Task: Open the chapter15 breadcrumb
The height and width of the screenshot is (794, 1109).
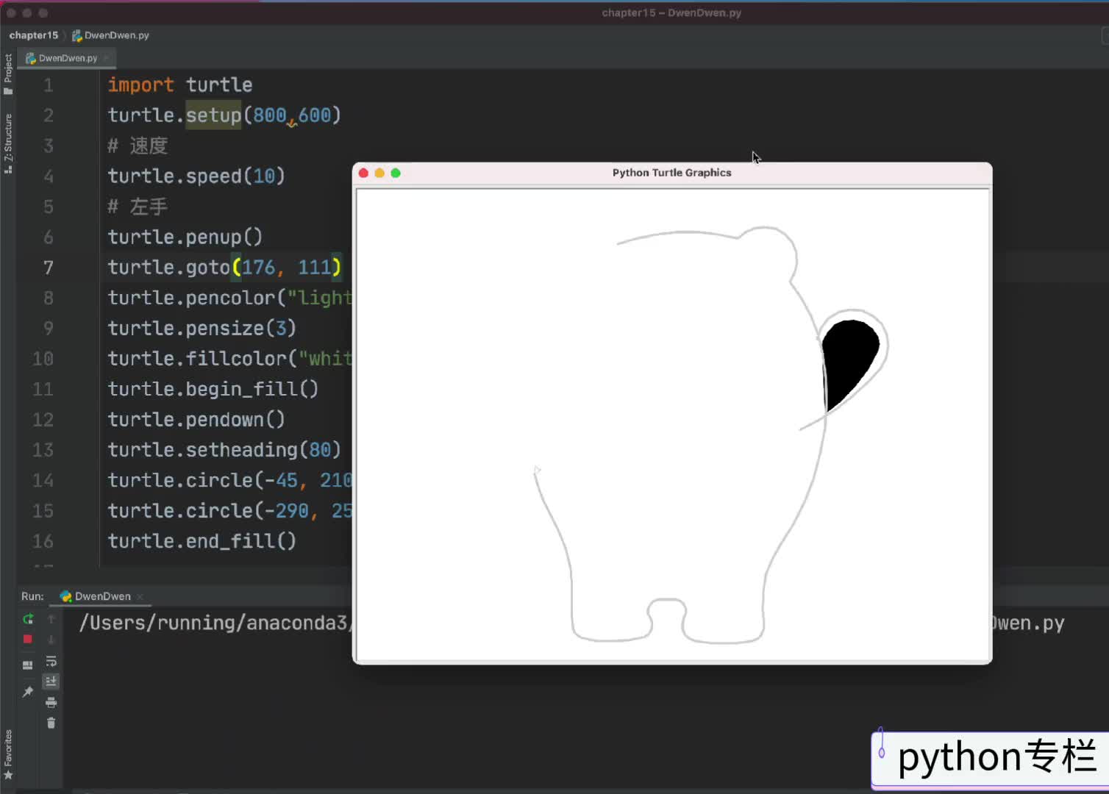Action: click(x=34, y=35)
